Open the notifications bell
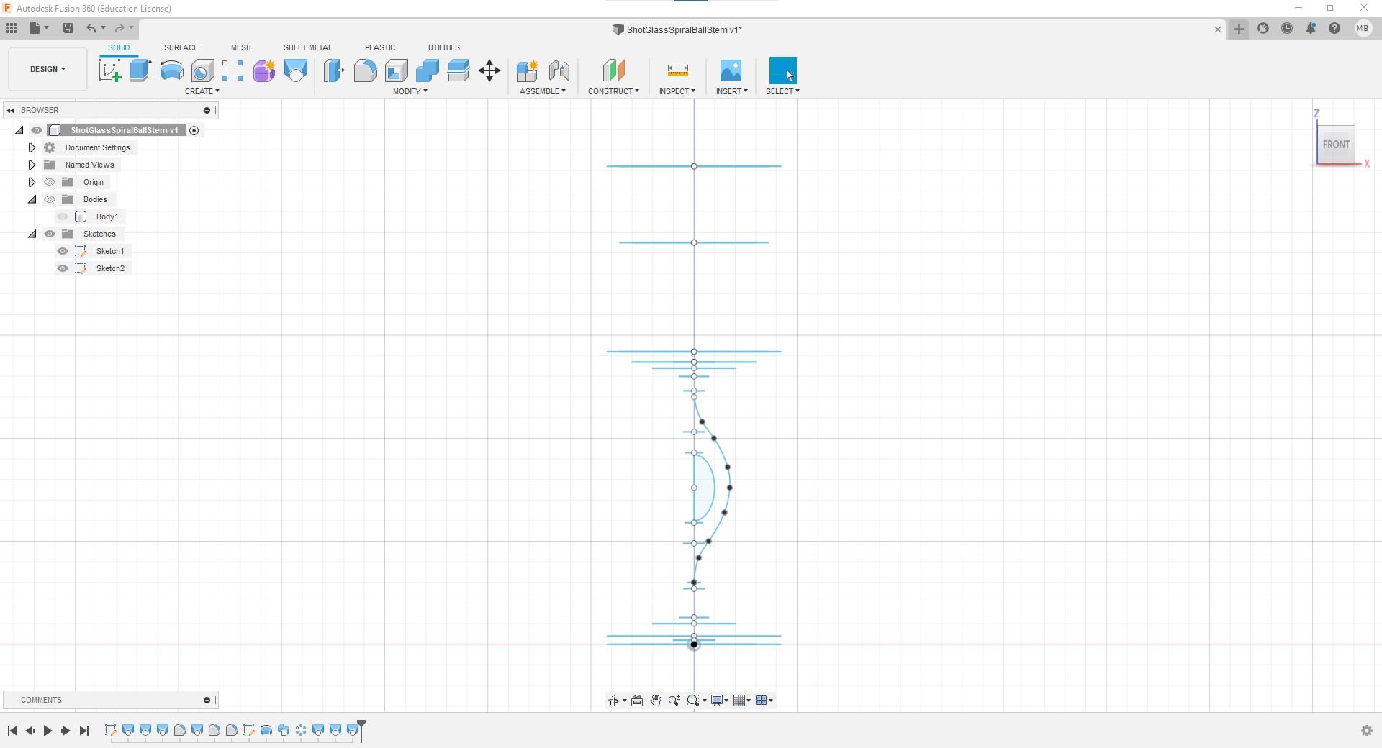The height and width of the screenshot is (748, 1382). click(1311, 29)
